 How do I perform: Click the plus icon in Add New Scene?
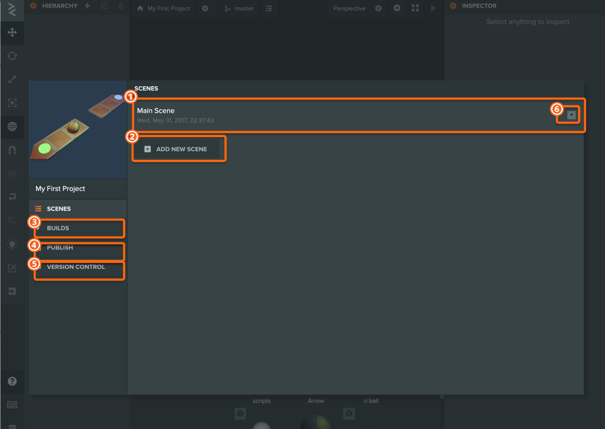(x=147, y=149)
